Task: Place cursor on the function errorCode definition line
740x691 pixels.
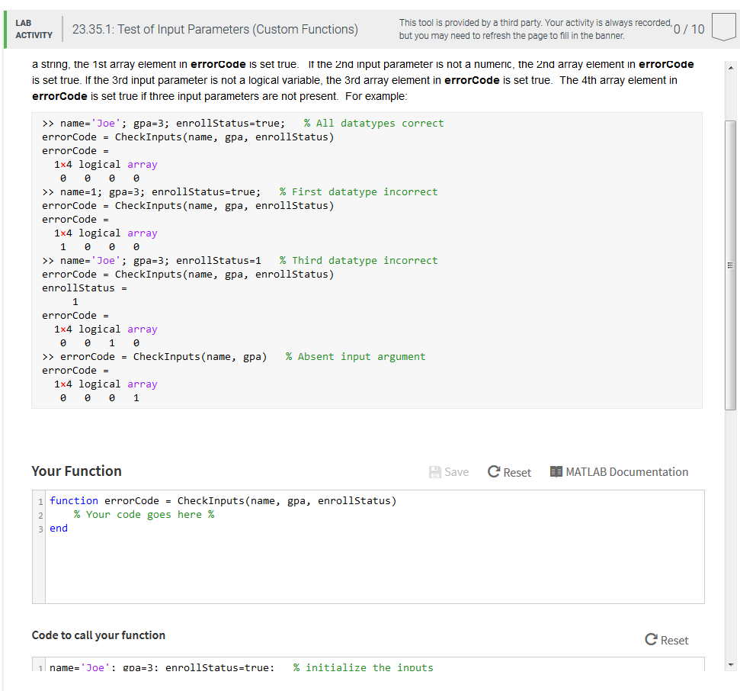Action: [x=223, y=501]
